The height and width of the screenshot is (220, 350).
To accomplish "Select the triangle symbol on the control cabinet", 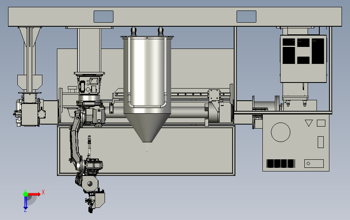I will pyautogui.click(x=309, y=123).
